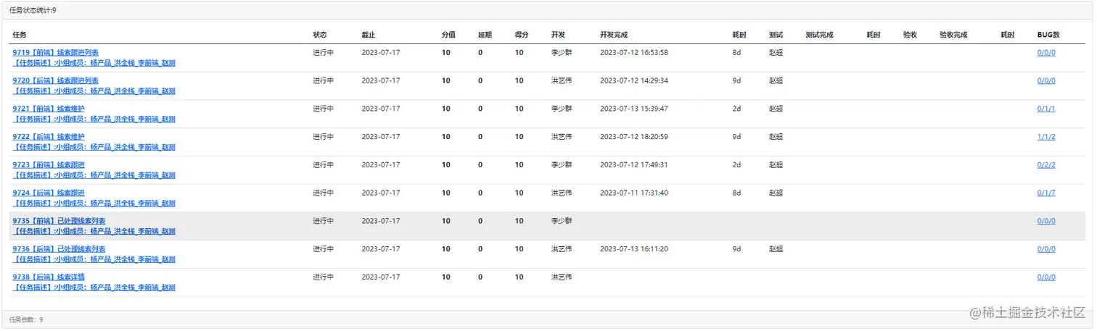Open task 9735 【前端】已处理线索列表 link
This screenshot has height=331, width=1097.
pyautogui.click(x=59, y=221)
